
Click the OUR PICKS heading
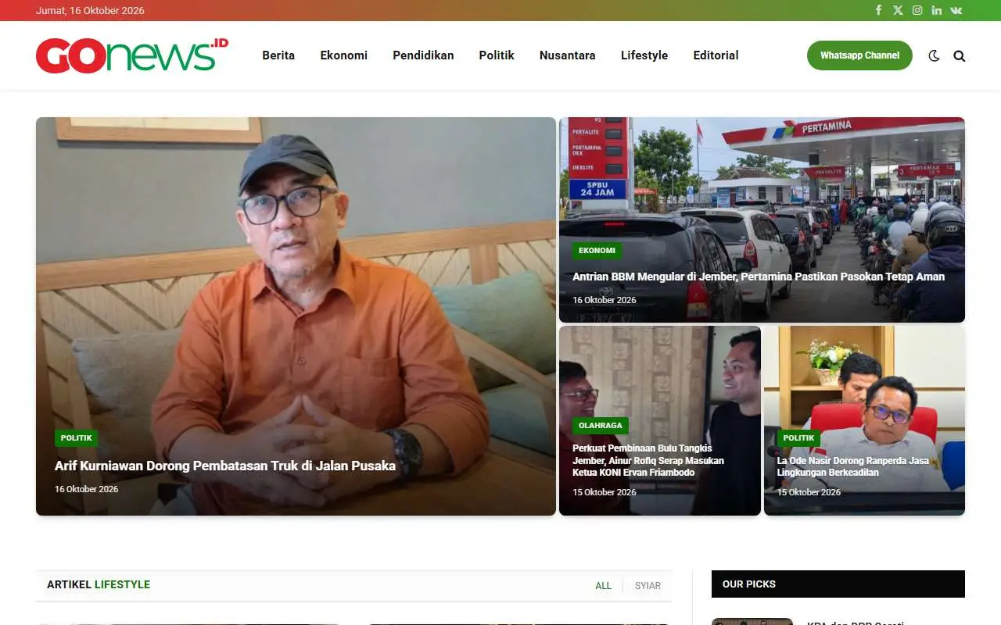749,584
